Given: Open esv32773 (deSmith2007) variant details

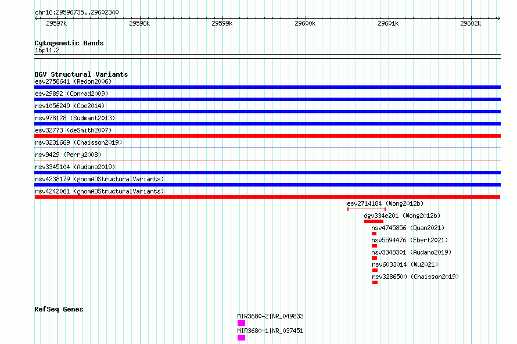Looking at the screenshot, I should tap(73, 130).
